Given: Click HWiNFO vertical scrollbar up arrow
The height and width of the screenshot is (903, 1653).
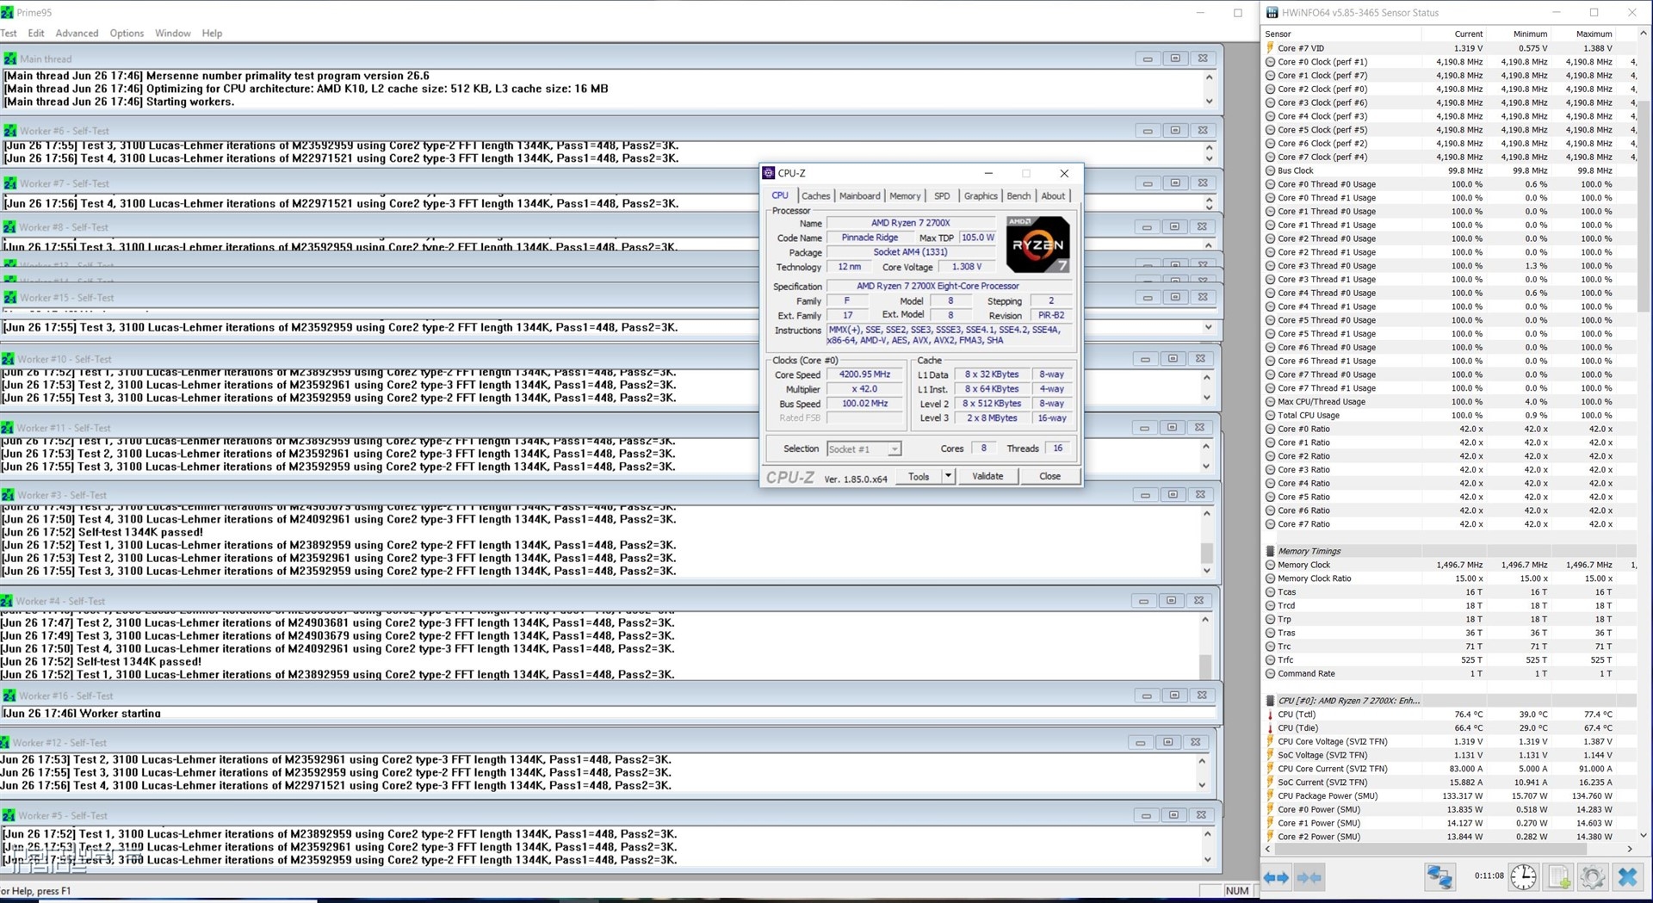Looking at the screenshot, I should [1644, 34].
